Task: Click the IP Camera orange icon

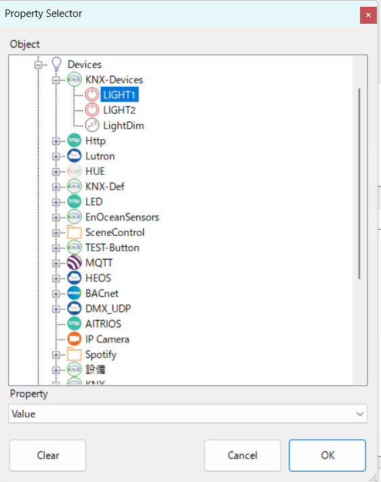Action: [74, 339]
